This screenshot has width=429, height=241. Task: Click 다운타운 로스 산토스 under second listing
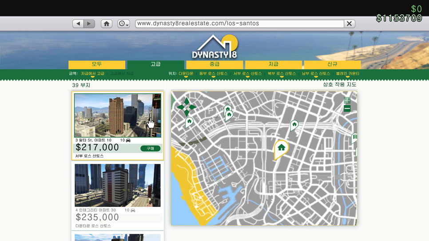coord(93,226)
